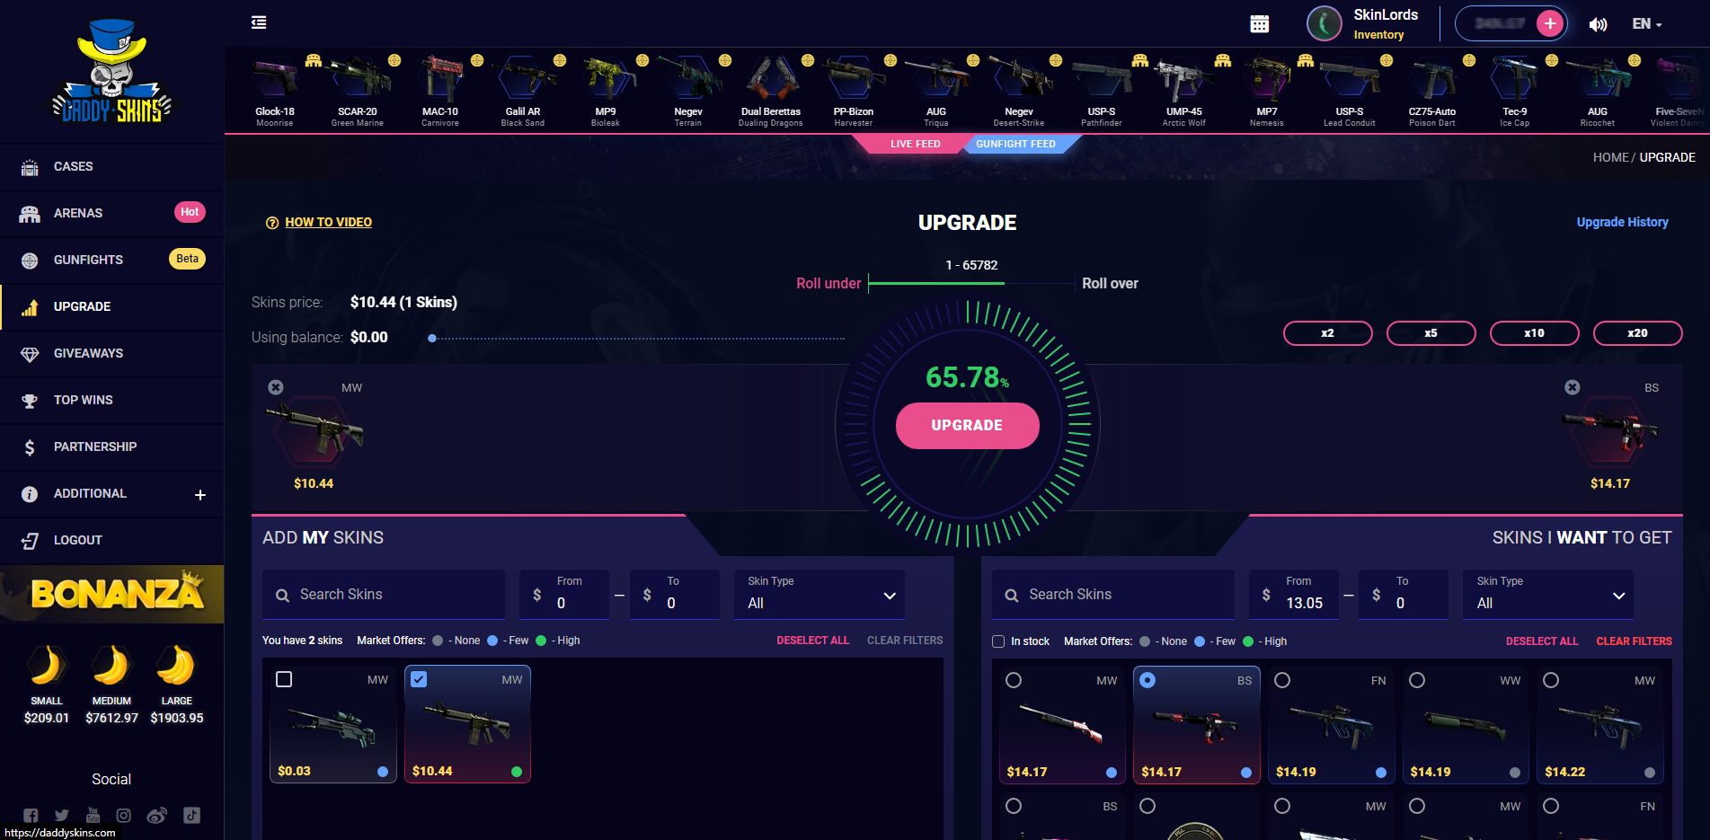Click Clear Filters in Skins I Want
Viewport: 1710px width, 840px height.
click(x=1634, y=641)
